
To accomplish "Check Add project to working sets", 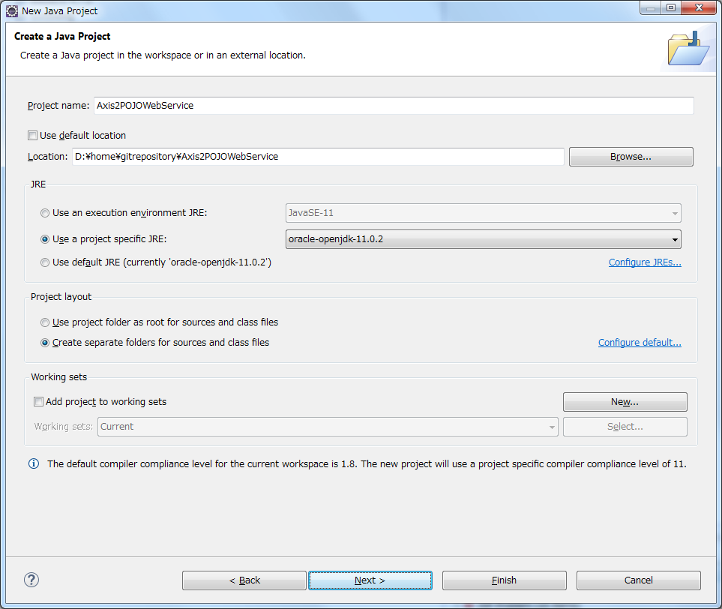I will point(39,402).
